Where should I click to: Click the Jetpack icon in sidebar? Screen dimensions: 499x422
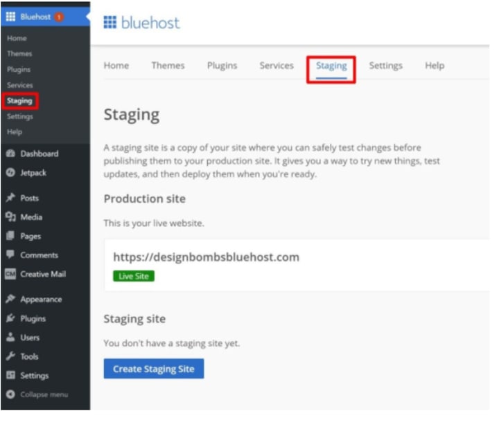10,172
